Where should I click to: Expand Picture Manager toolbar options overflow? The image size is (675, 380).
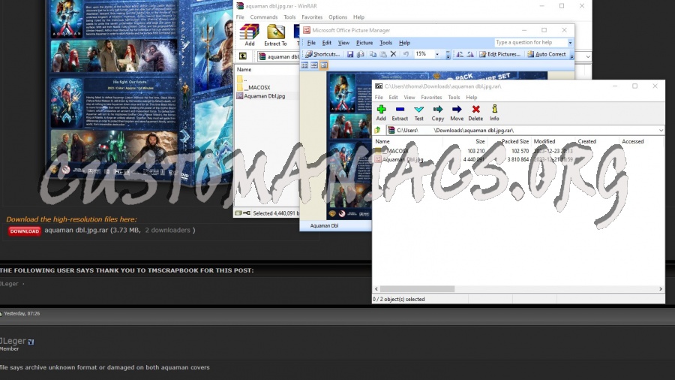point(571,55)
